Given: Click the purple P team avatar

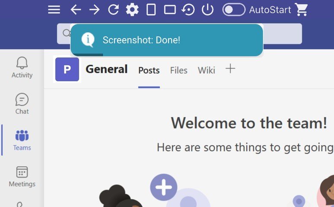Looking at the screenshot, I should (x=67, y=69).
